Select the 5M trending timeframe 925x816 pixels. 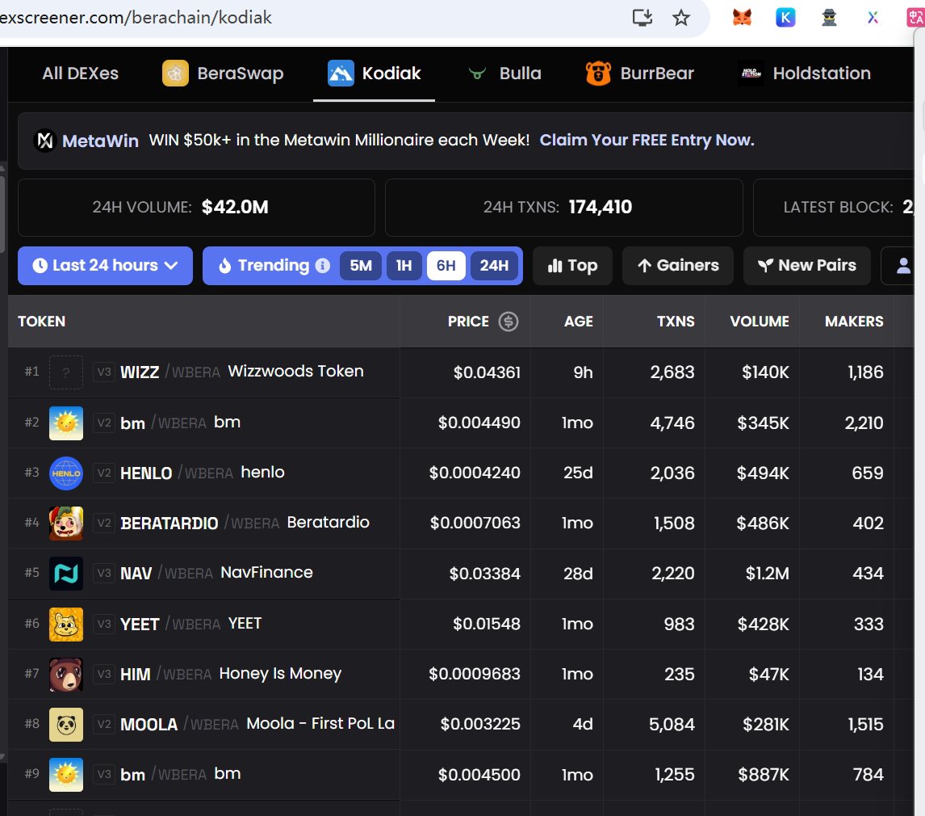tap(361, 266)
